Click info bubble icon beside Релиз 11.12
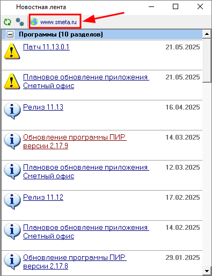 (12, 201)
